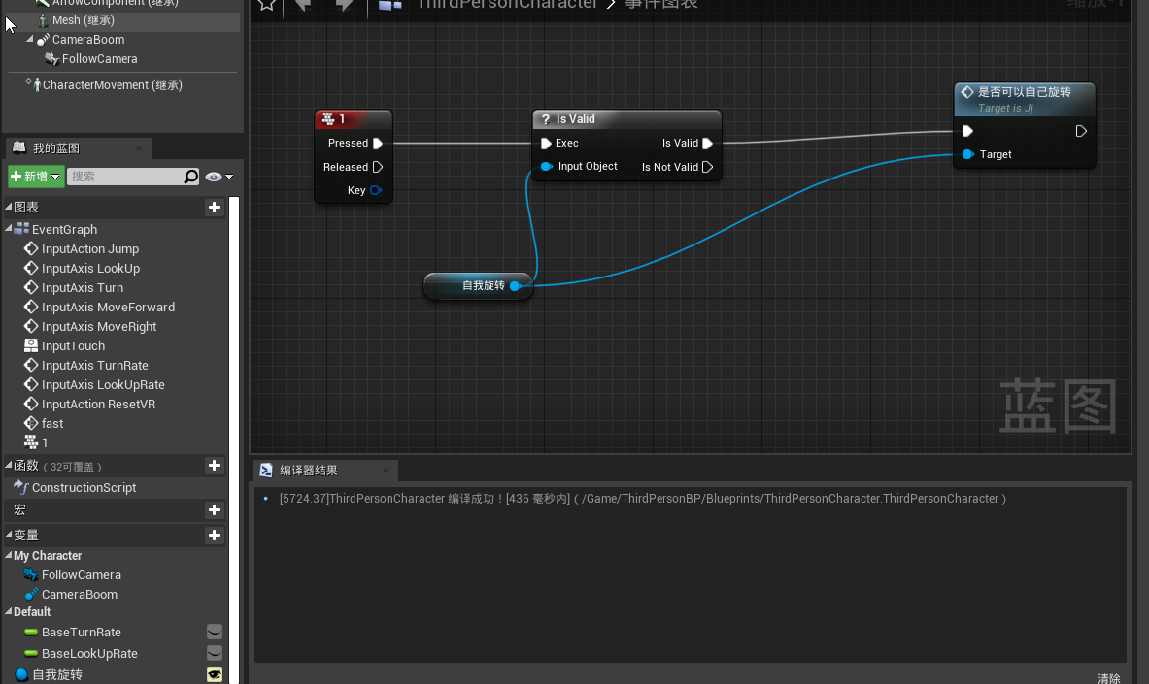
Task: Open the 新增 add-new dropdown
Action: [x=36, y=177]
